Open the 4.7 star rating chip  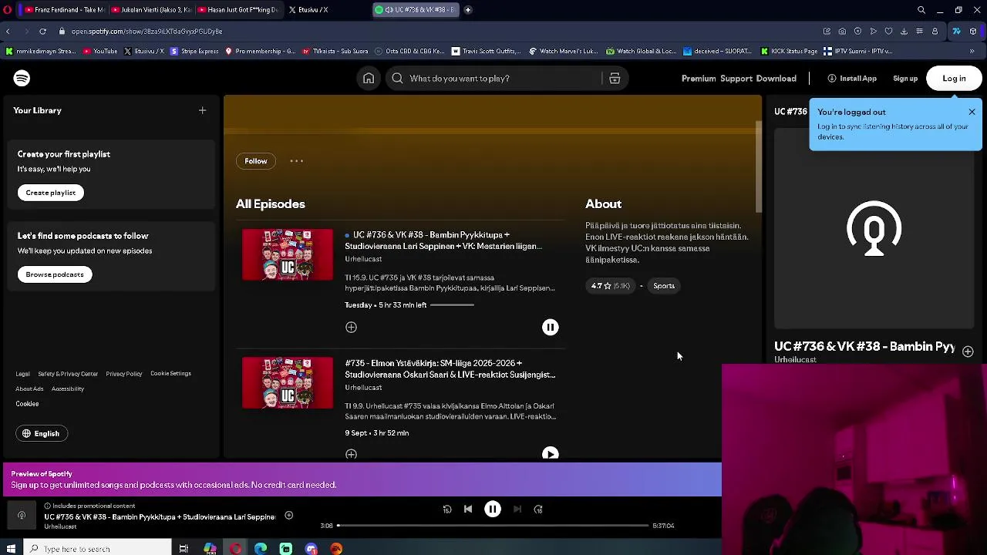610,286
